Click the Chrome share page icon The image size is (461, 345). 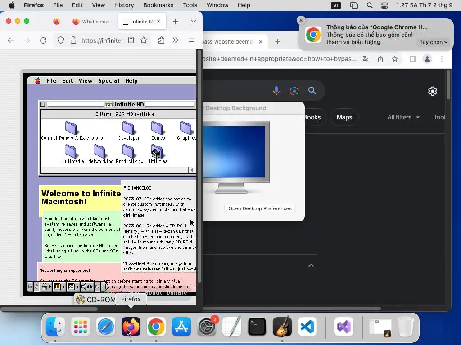(380, 59)
